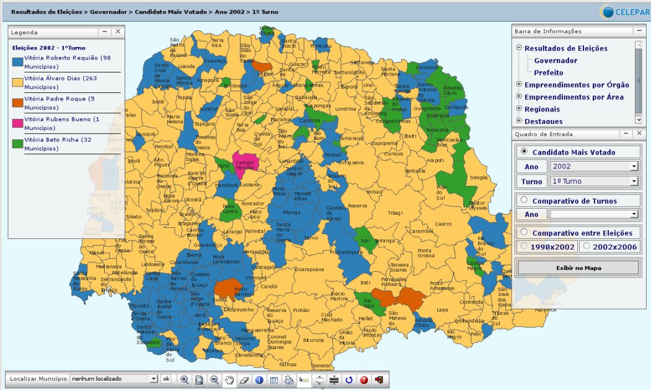Select Candidato Mais Votado radio option

click(525, 152)
